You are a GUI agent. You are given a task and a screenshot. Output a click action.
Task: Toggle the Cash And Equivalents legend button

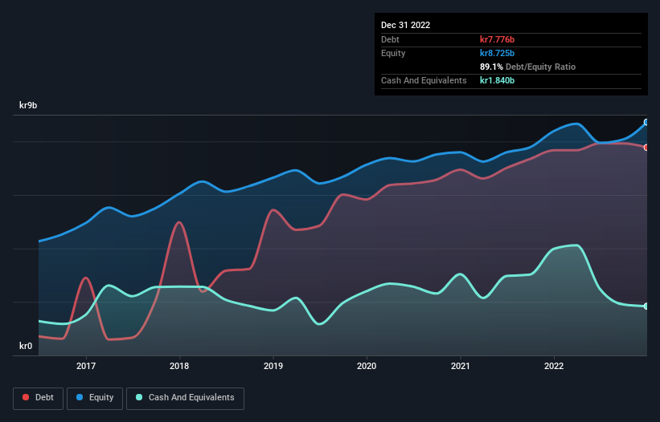click(185, 398)
